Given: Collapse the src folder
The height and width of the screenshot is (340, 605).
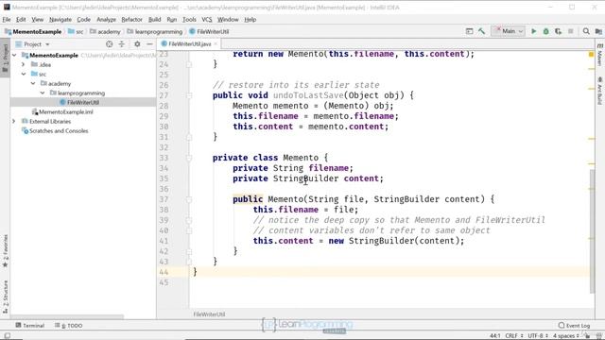Looking at the screenshot, I should (24, 74).
